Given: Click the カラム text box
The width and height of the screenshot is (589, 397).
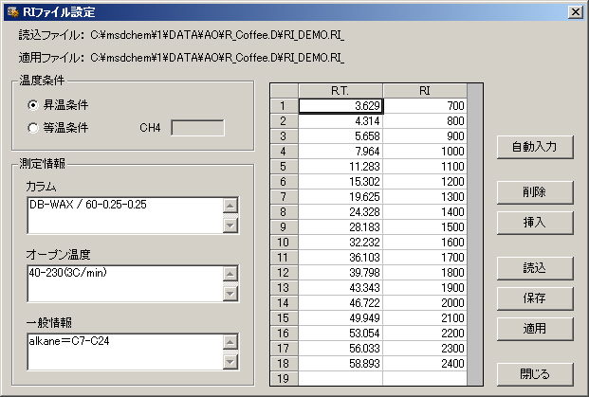Looking at the screenshot, I should pyautogui.click(x=125, y=215).
